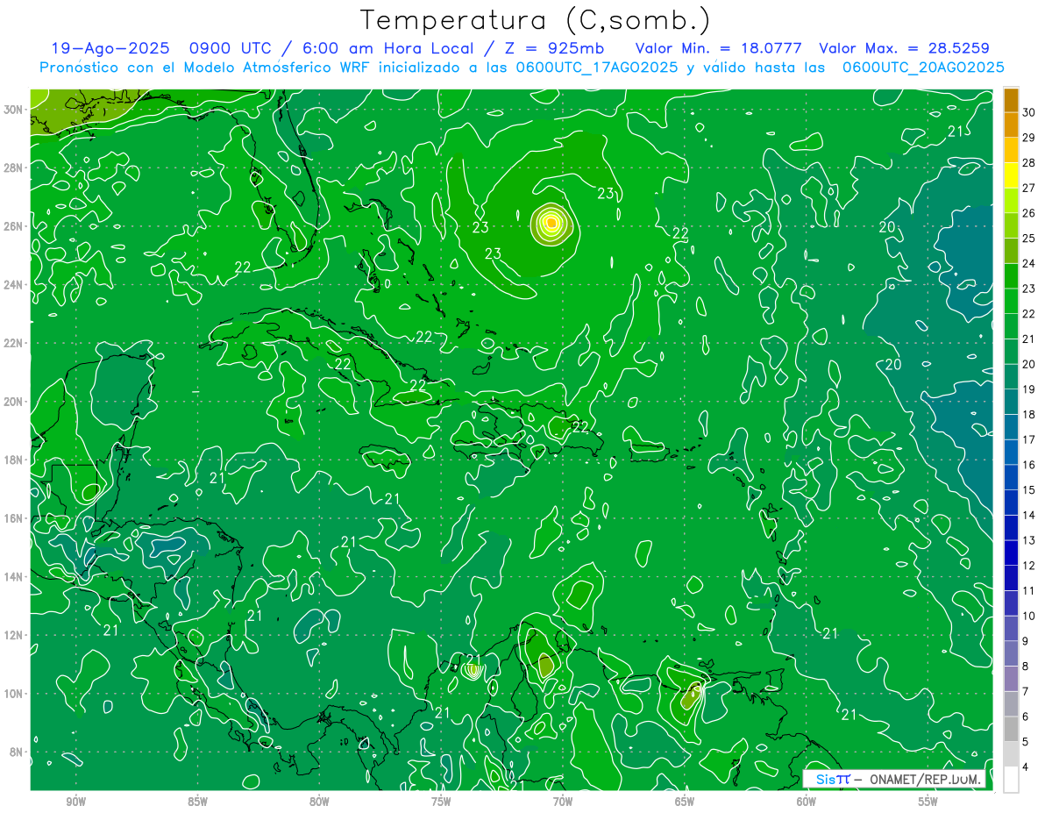Click the "85W" longitude axis label

pyautogui.click(x=197, y=801)
